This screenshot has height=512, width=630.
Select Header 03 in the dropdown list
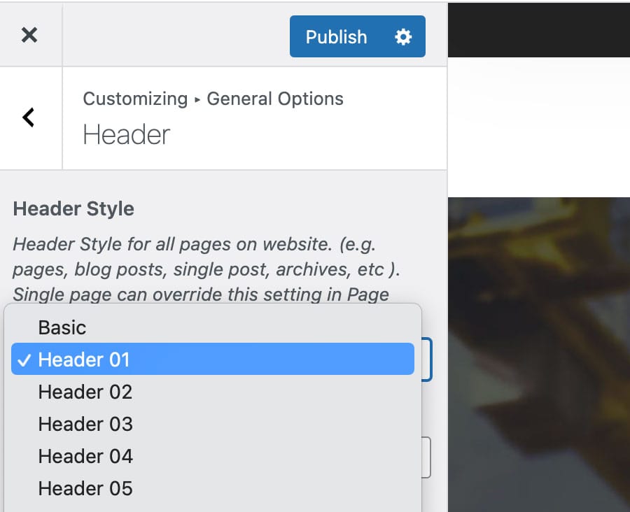85,424
